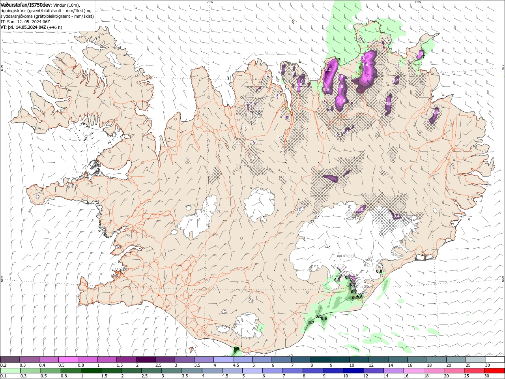
Task: Click the 0.7 precipitation value off the south coast
Action: (311, 323)
